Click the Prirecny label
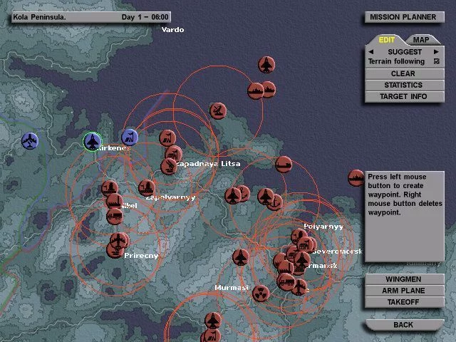This screenshot has width=456, height=342. coord(141,256)
